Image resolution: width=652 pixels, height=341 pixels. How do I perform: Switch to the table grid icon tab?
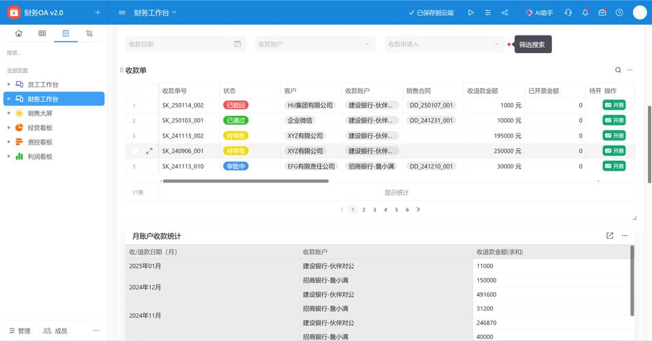click(42, 33)
